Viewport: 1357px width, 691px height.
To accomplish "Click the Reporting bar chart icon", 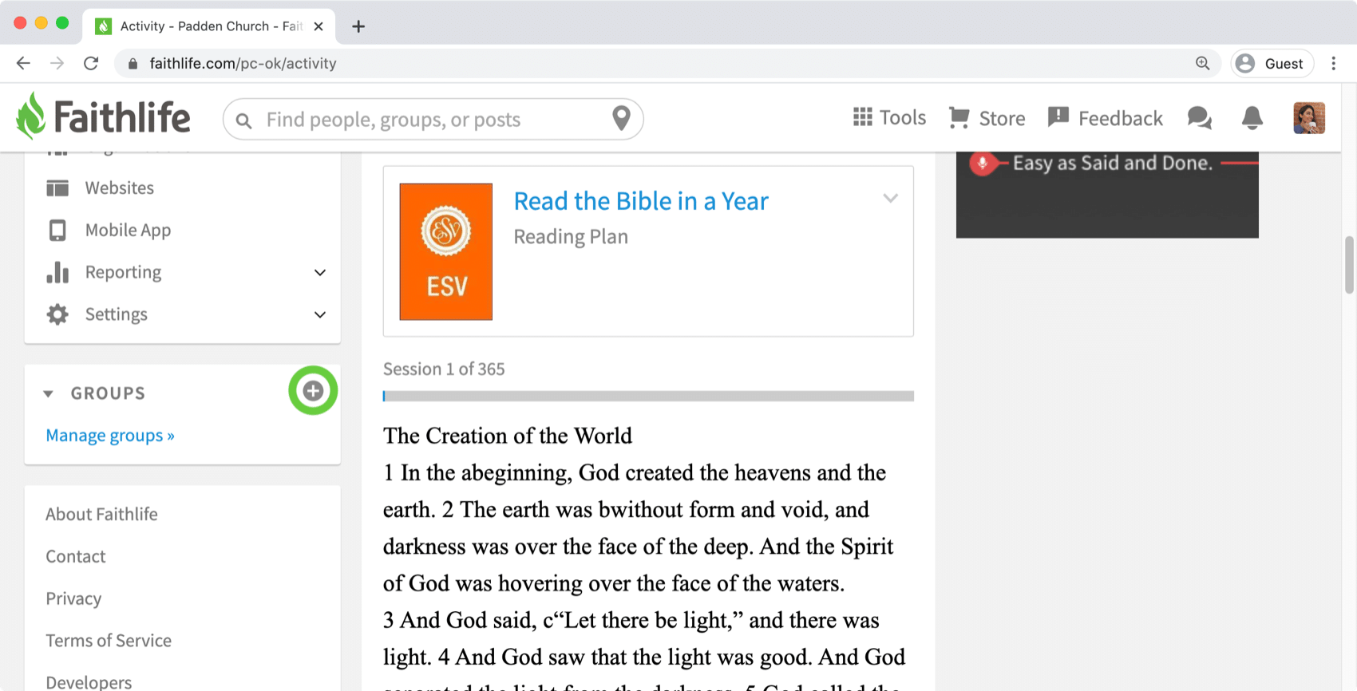I will [x=57, y=272].
